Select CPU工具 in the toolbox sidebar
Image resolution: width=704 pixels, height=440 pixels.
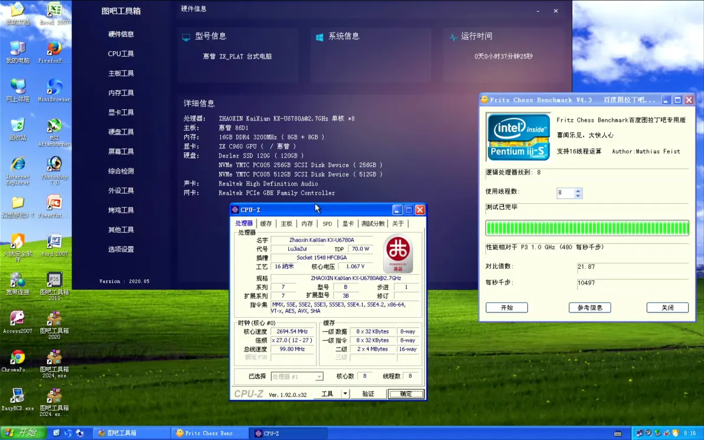120,53
